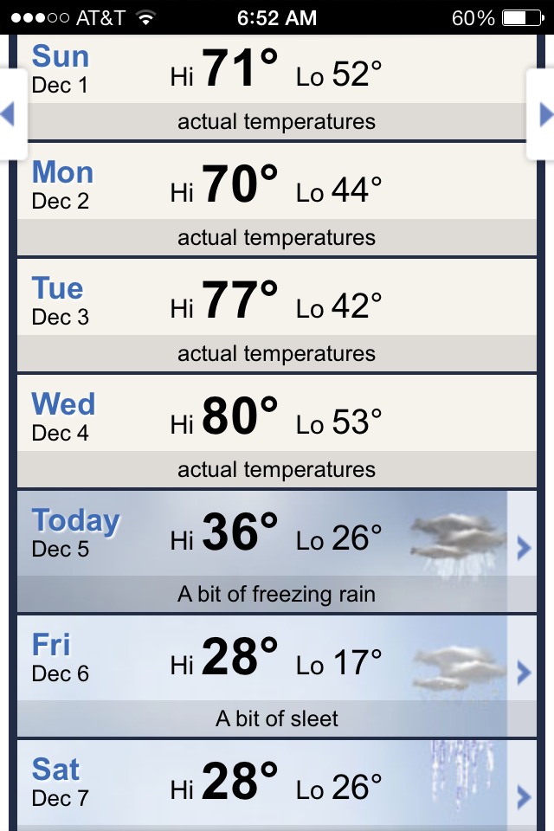This screenshot has height=831, width=554.
Task: Tap the left previous-page arrow
Action: 10,114
